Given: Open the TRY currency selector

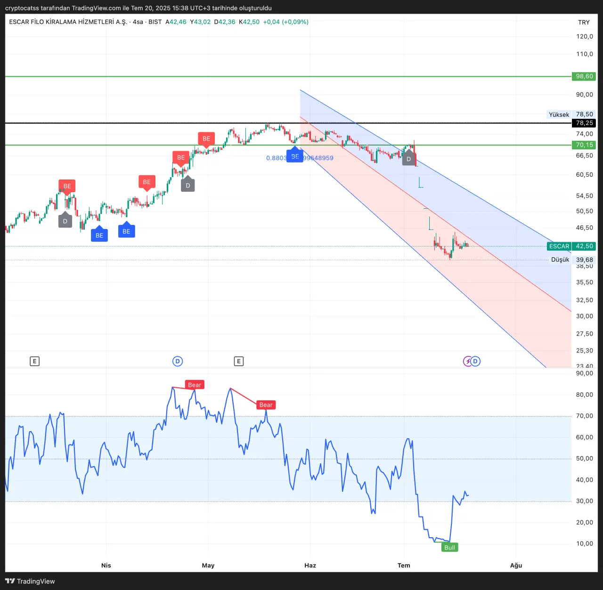Looking at the screenshot, I should point(584,22).
